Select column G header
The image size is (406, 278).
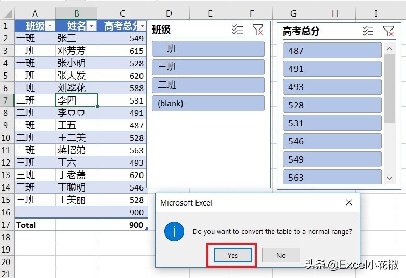coord(293,13)
